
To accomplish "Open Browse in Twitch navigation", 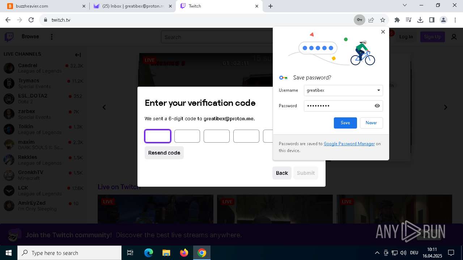I will pos(30,36).
